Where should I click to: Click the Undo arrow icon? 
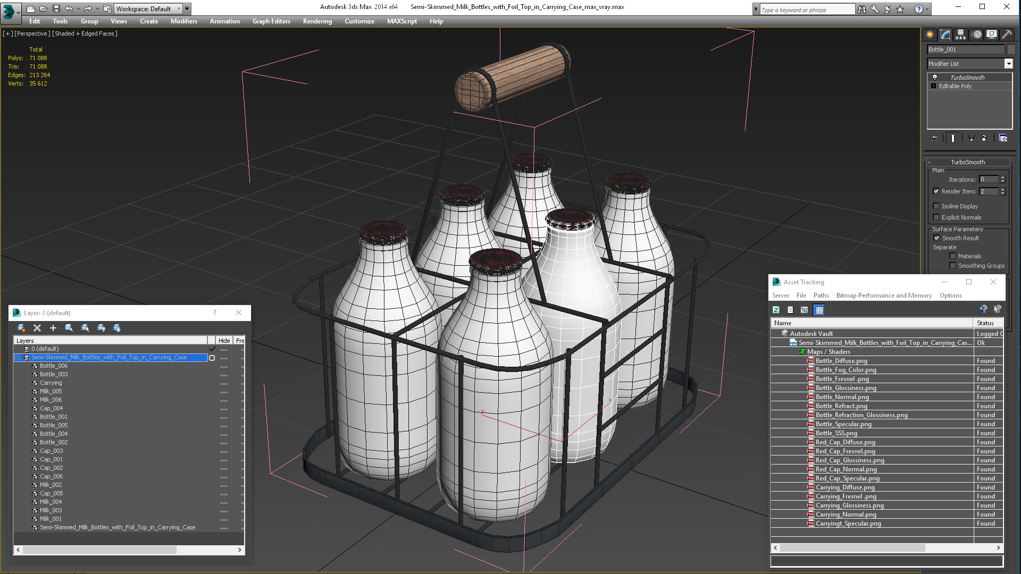[69, 9]
